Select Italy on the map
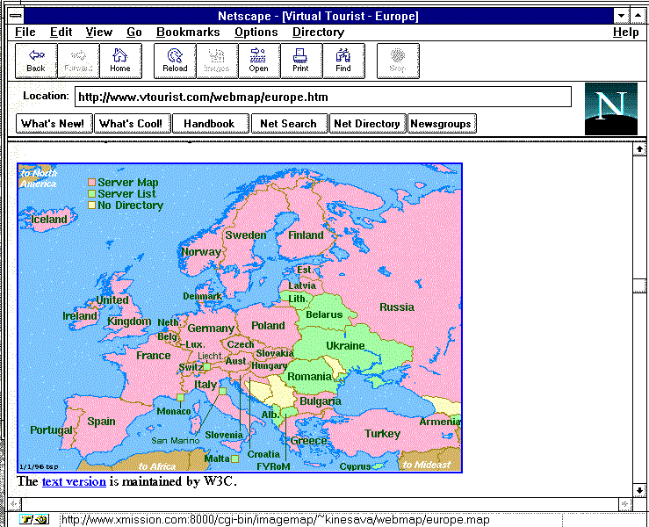This screenshot has height=527, width=649. tap(206, 385)
